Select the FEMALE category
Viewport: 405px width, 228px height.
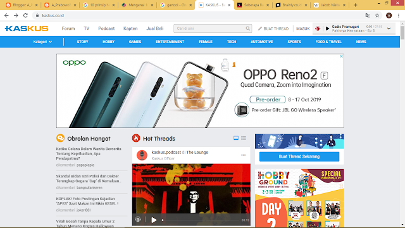tap(206, 42)
